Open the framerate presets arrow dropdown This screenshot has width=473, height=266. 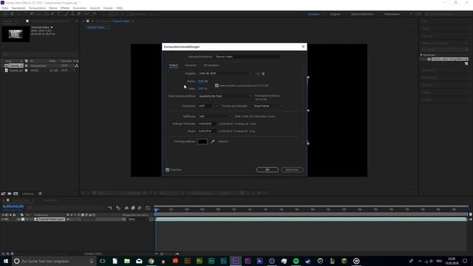point(217,106)
